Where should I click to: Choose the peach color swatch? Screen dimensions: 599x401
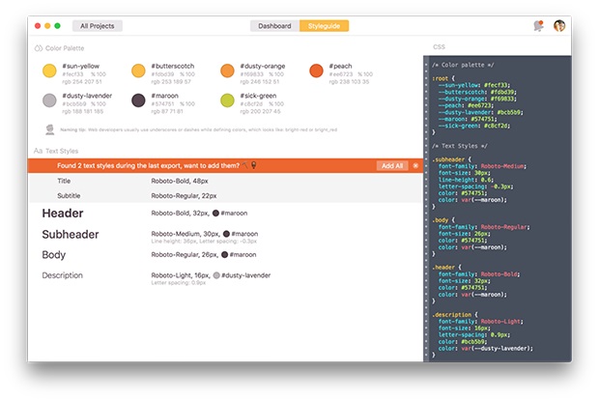316,71
